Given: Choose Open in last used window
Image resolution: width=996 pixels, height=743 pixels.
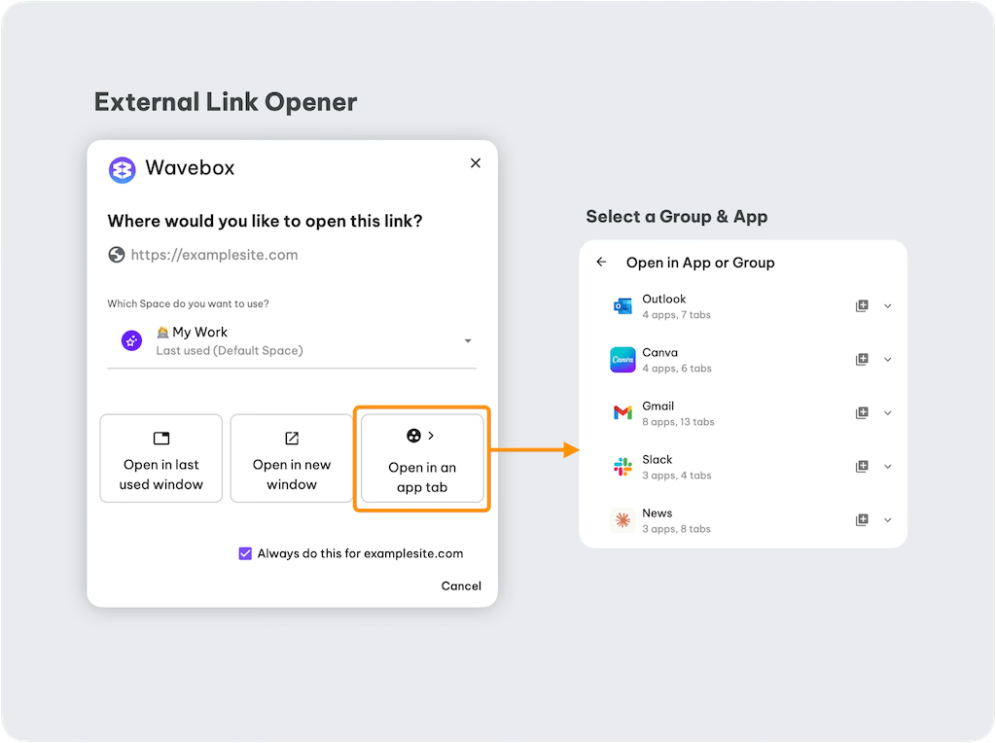Looking at the screenshot, I should coord(161,458).
